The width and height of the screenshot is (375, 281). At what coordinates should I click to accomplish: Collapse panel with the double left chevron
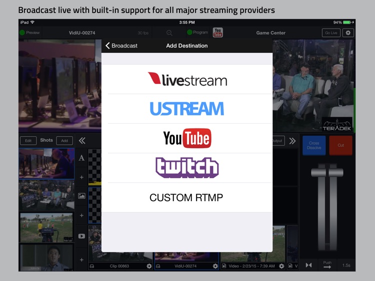coord(82,141)
